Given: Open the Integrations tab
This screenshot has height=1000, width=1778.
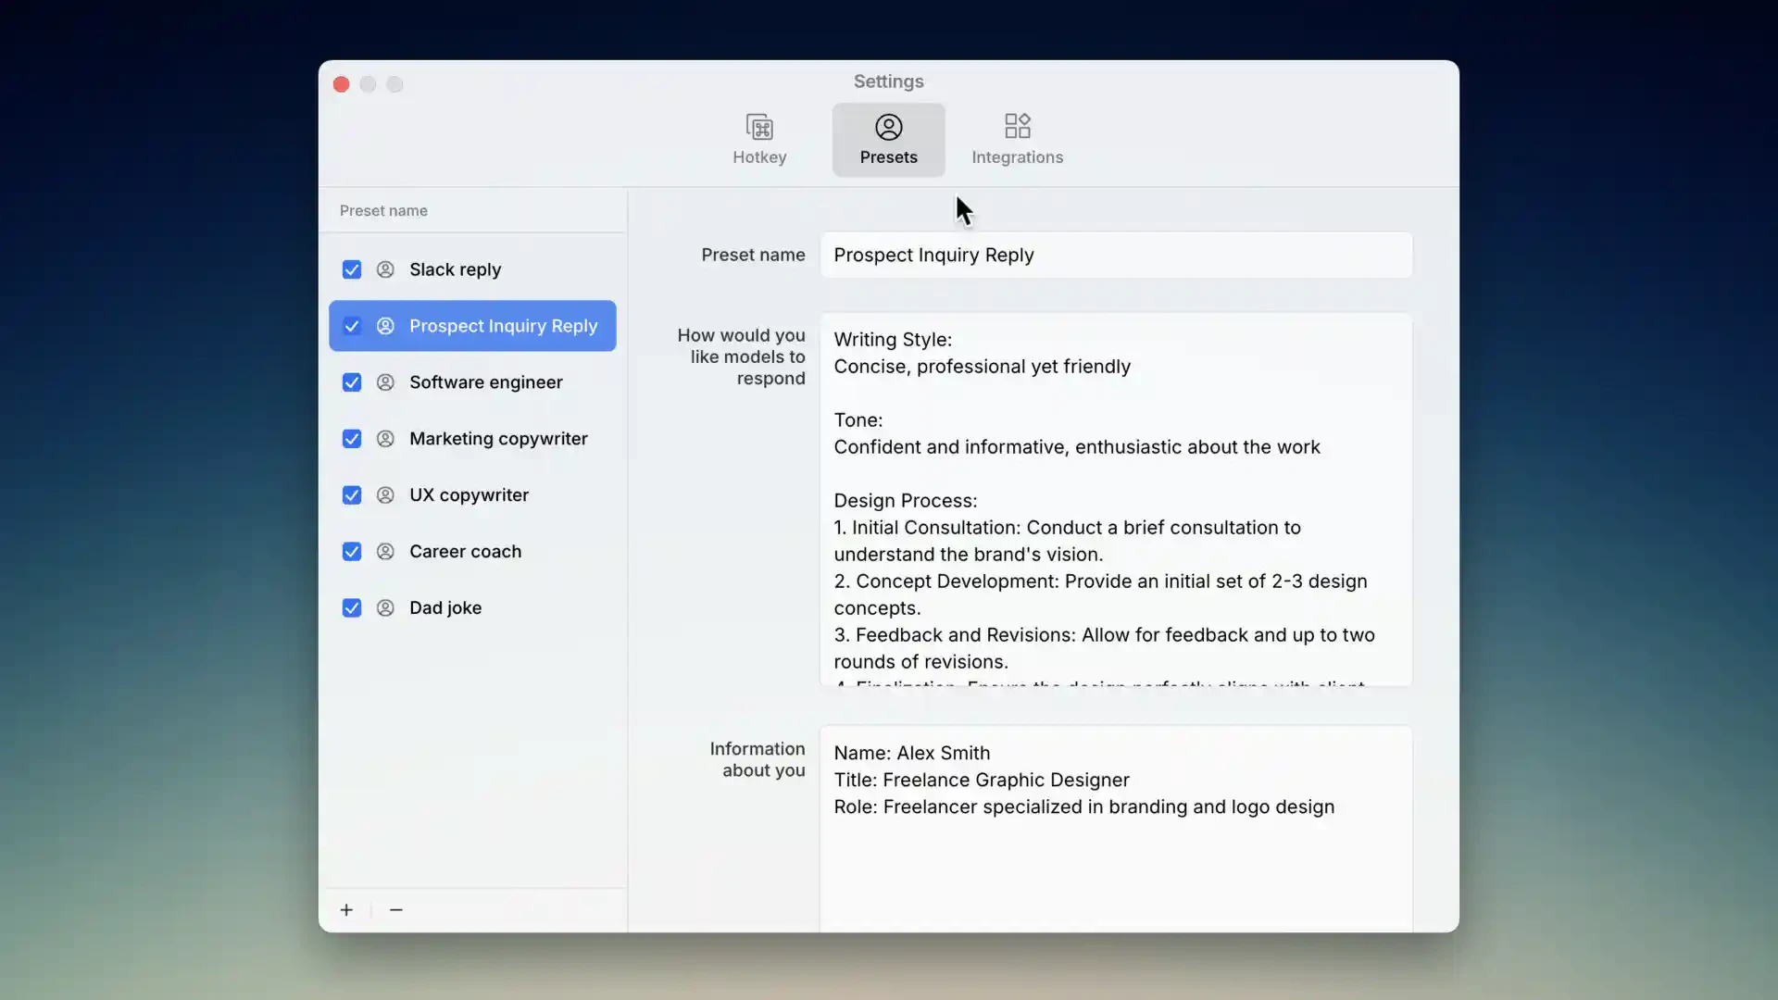Looking at the screenshot, I should tap(1016, 139).
